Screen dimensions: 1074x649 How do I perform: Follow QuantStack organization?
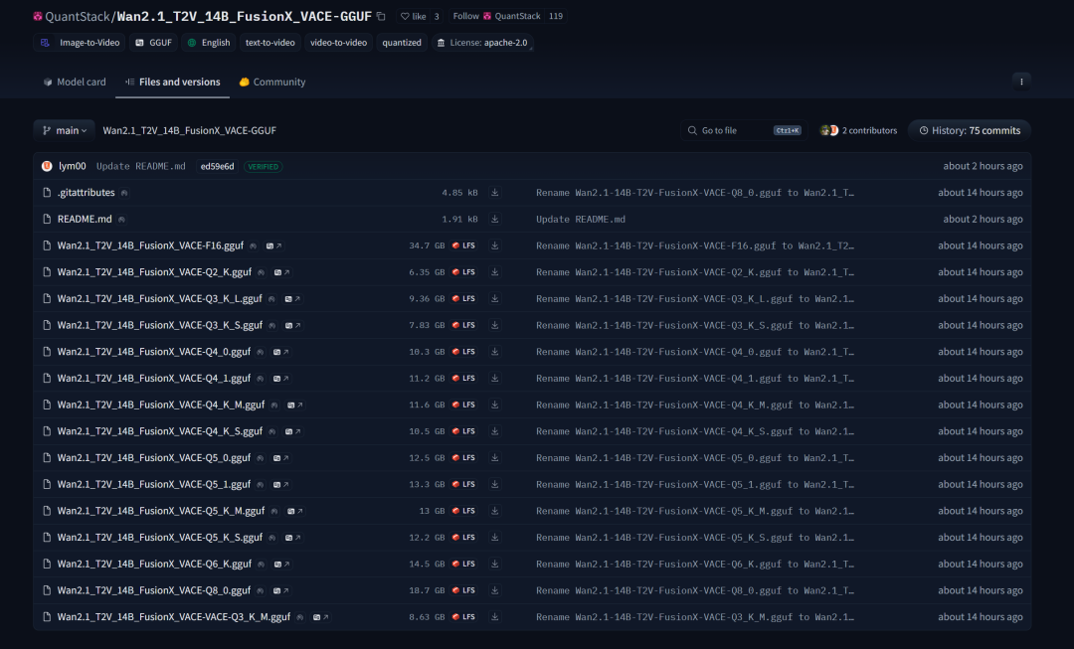tap(496, 17)
